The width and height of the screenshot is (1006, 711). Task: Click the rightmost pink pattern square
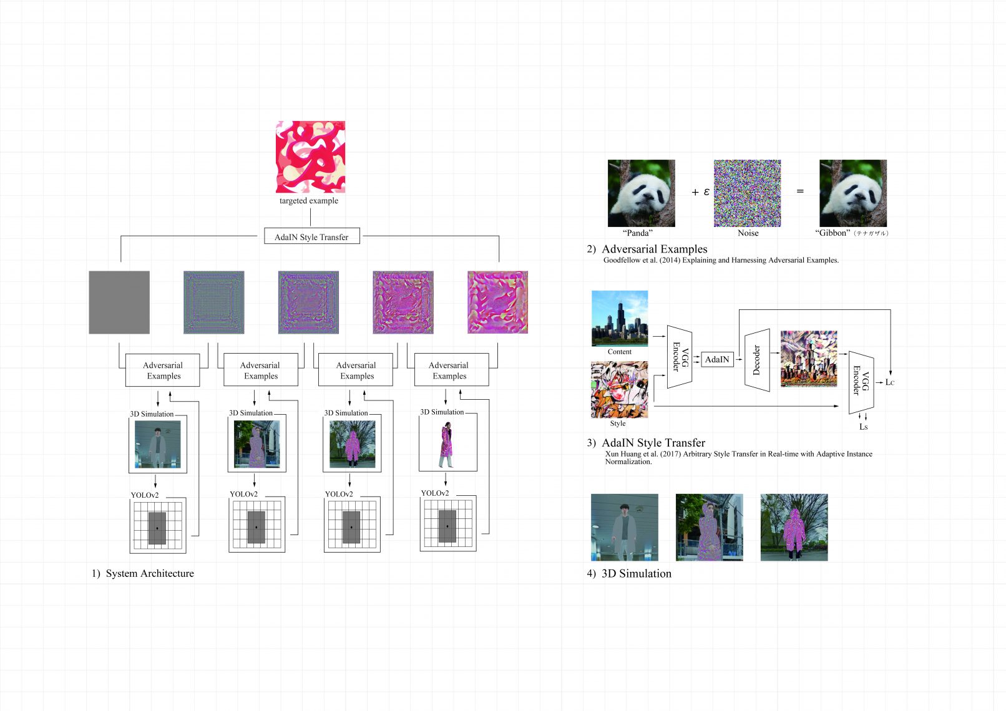(x=497, y=302)
